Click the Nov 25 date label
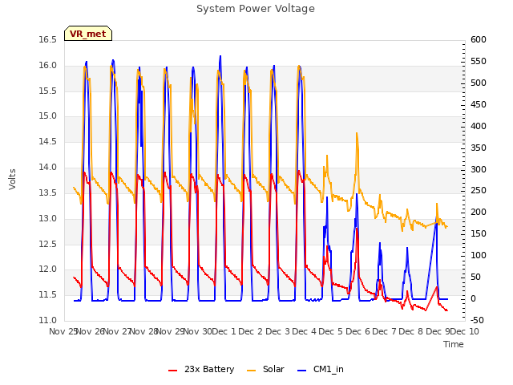 [63, 332]
